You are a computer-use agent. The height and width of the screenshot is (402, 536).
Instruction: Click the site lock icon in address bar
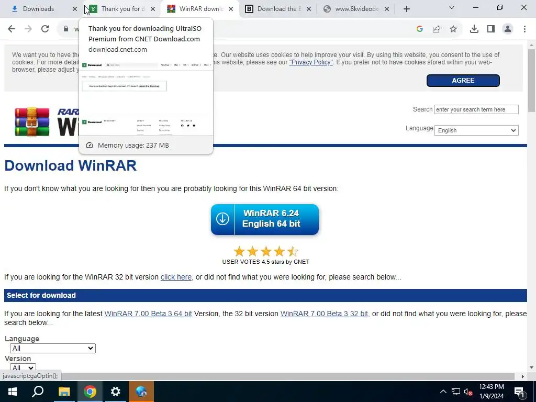click(66, 29)
